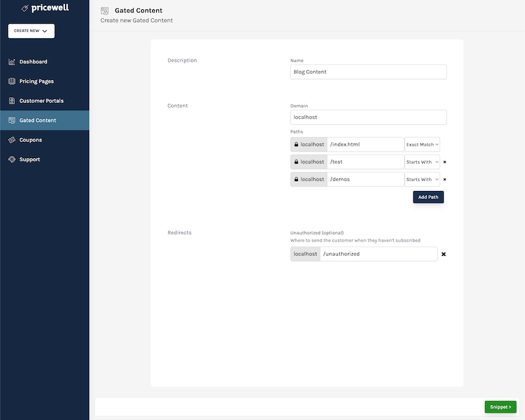Open match type dropdown for /demos

422,179
